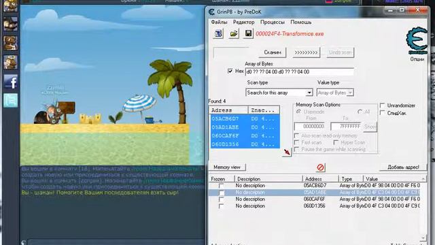Open the Процессы menu
This screenshot has height=245, width=435.
click(273, 22)
